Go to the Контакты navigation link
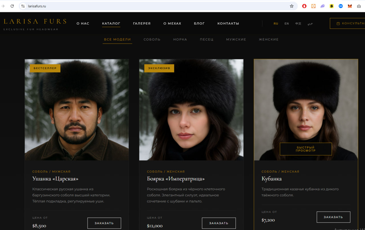Image resolution: width=365 pixels, height=230 pixels. 228,23
